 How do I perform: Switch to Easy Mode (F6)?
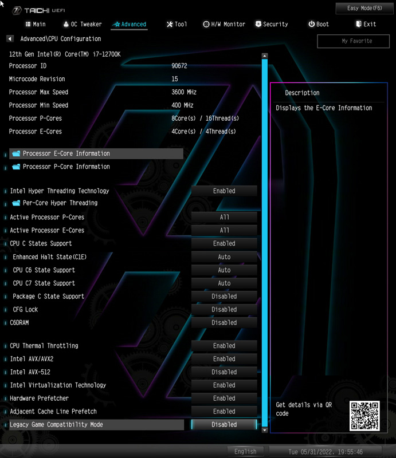(x=364, y=8)
